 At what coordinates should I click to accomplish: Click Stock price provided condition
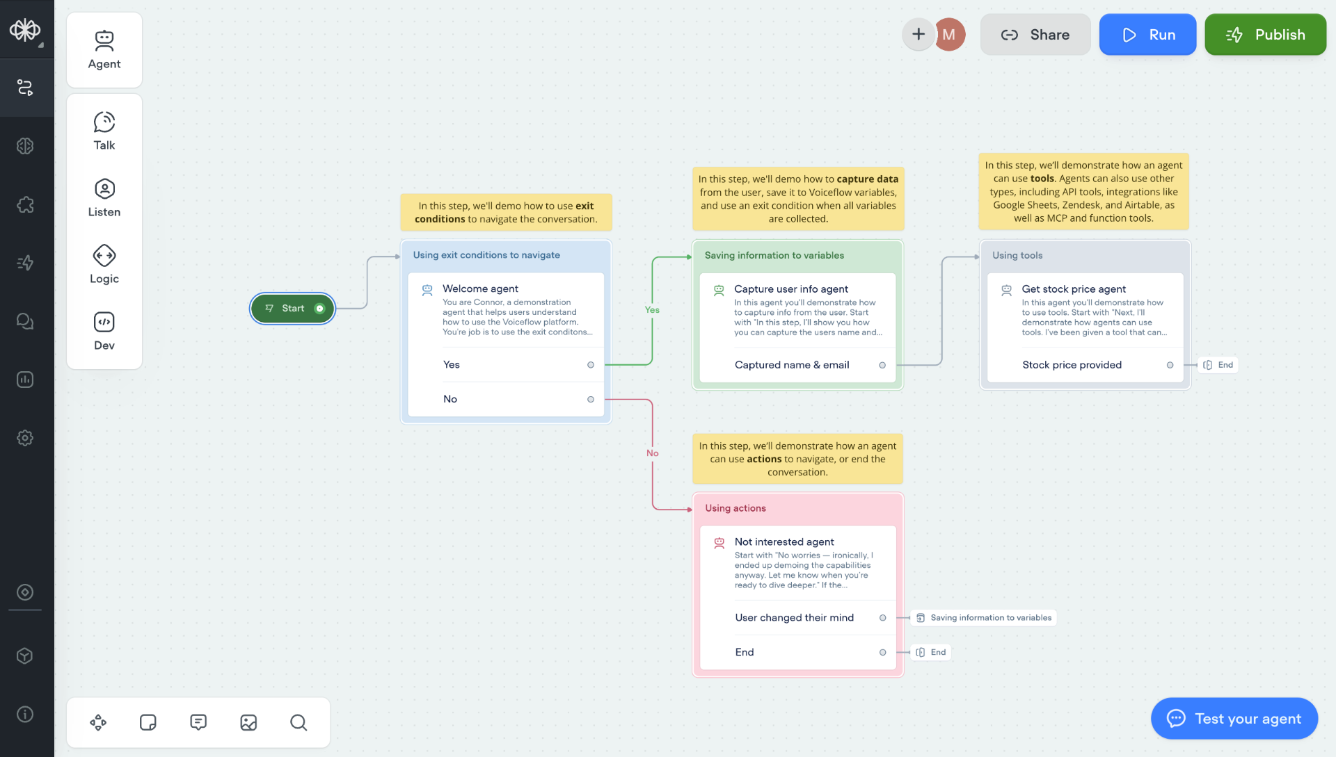pos(1085,365)
